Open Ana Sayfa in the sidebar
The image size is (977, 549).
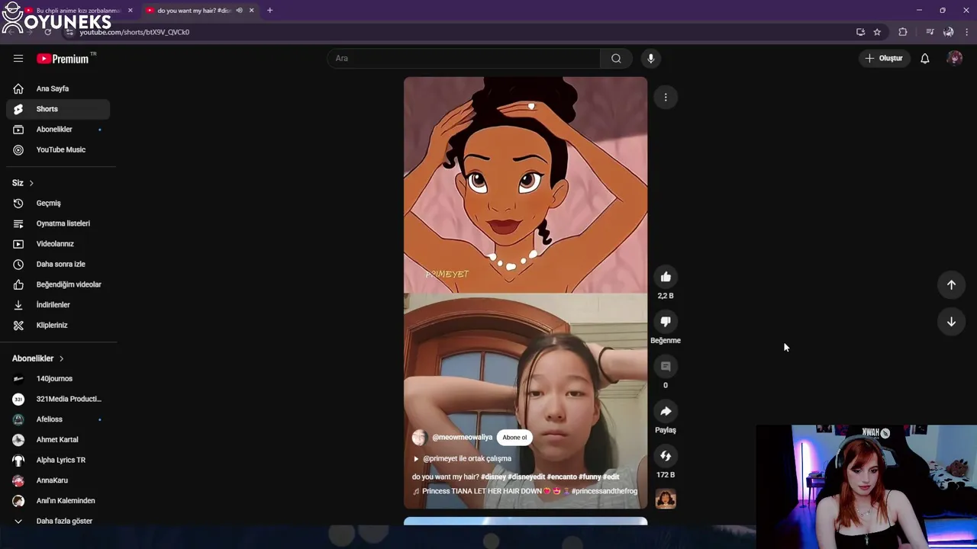[x=58, y=88]
